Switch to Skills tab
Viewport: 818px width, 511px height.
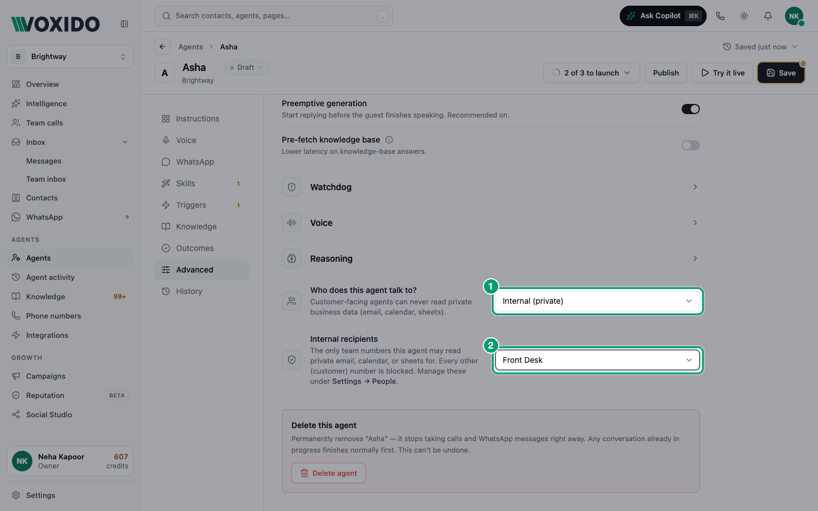[202, 183]
